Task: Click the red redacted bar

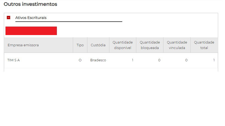Action: point(31,31)
